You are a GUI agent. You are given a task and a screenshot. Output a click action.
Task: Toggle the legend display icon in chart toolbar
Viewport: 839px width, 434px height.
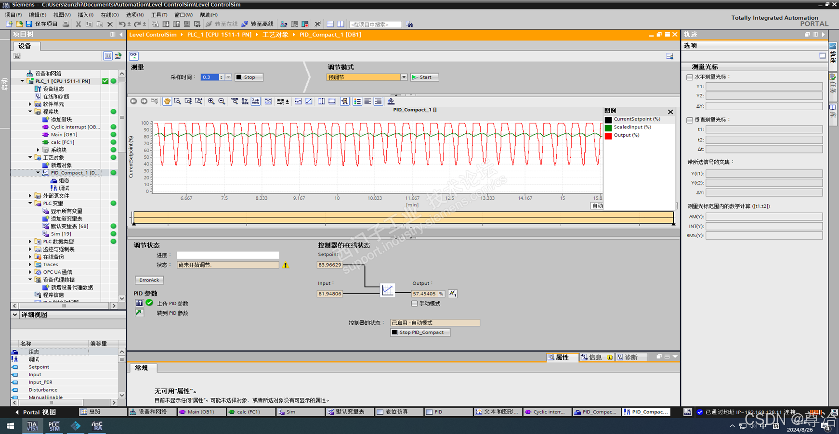point(357,101)
